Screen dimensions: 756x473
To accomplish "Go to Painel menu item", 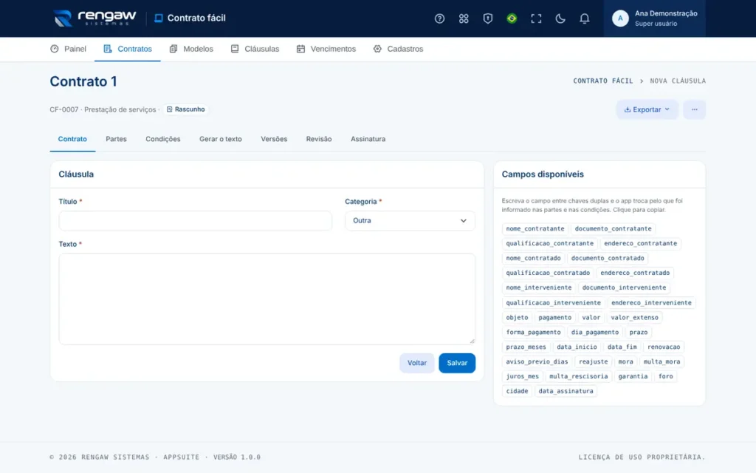I will click(68, 49).
